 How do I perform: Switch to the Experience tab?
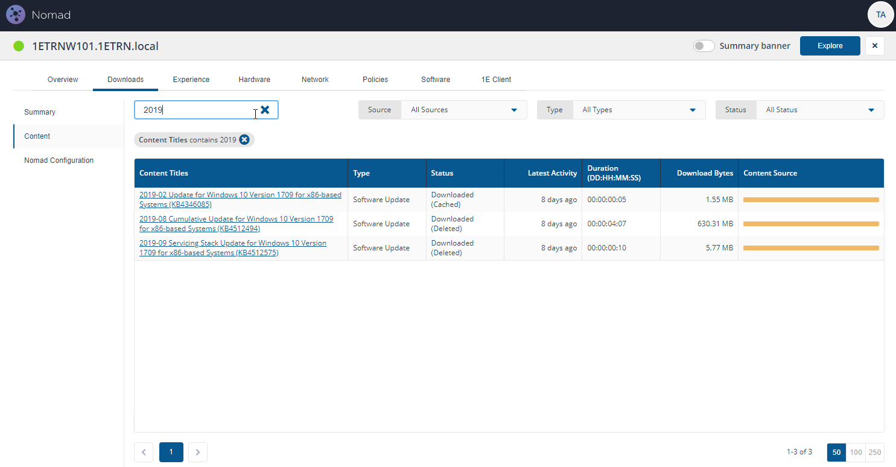[x=191, y=80]
